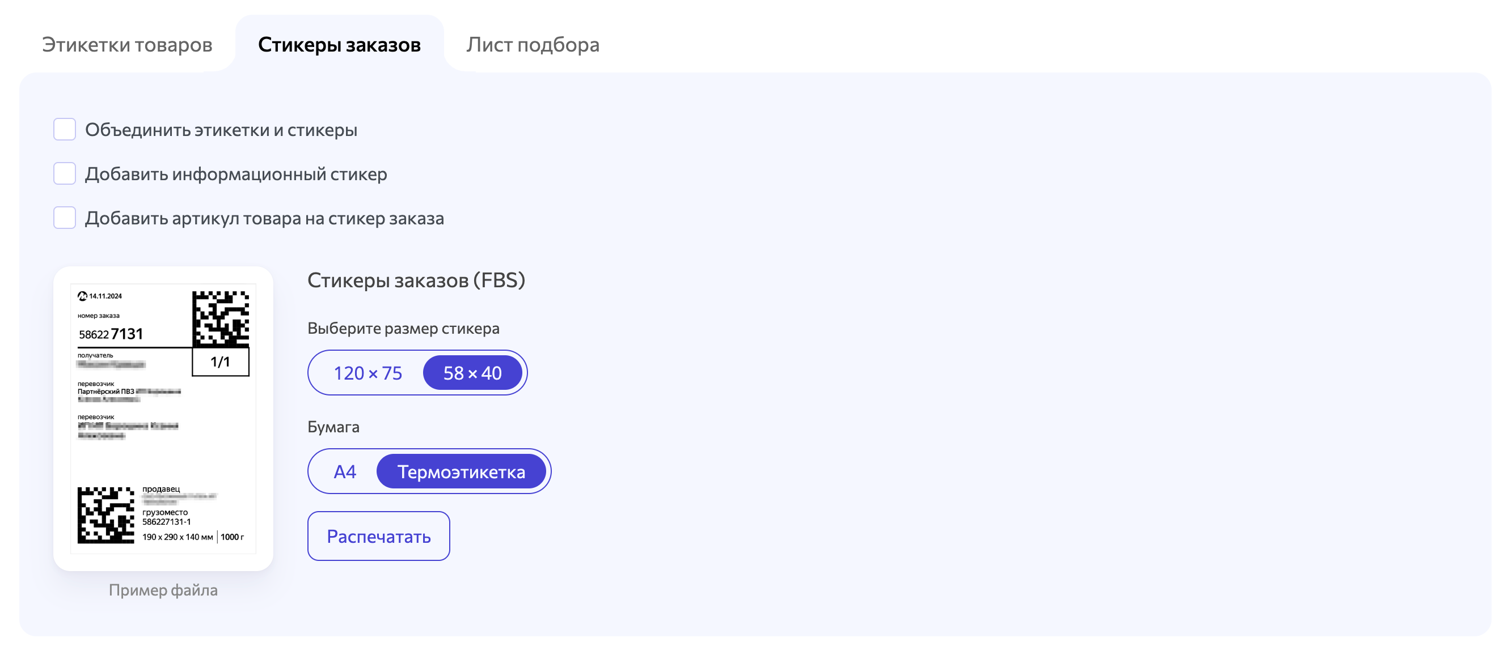Check Добавить информационный стикер
The width and height of the screenshot is (1512, 655).
pos(64,173)
